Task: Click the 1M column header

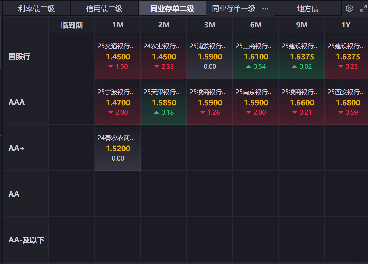Action: (x=118, y=25)
